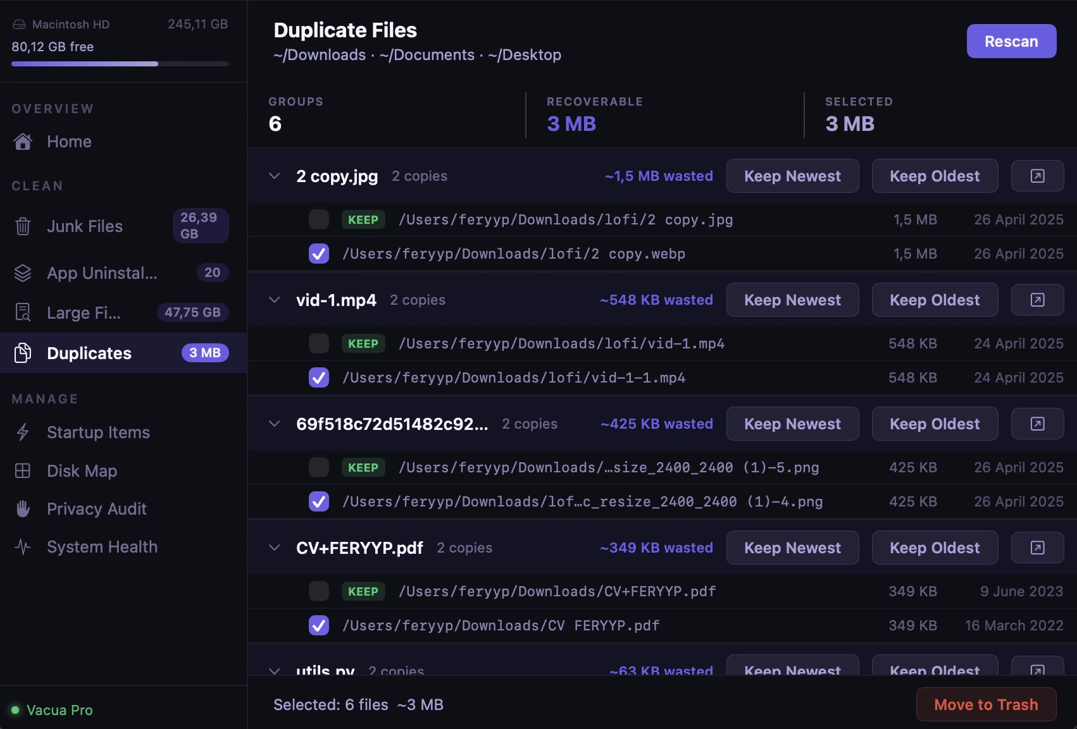Image resolution: width=1077 pixels, height=729 pixels.
Task: Check the 2 copy.jpg KEEP file checkbox
Action: tap(319, 219)
